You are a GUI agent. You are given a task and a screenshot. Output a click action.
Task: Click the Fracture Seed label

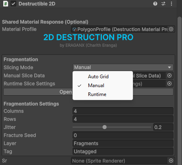point(20,135)
